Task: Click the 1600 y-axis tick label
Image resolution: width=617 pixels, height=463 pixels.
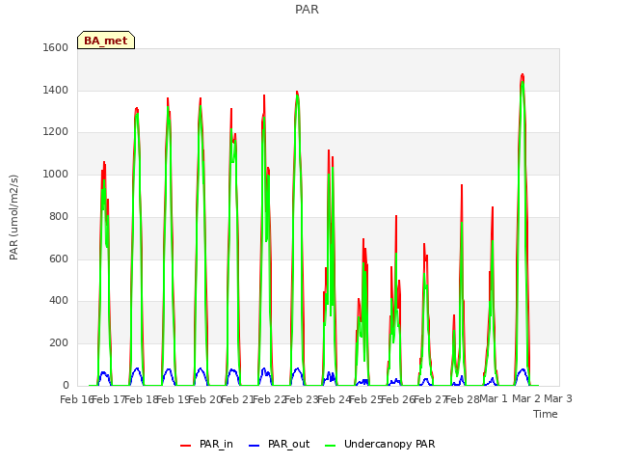Action: (56, 47)
